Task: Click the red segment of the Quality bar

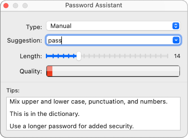Action: coord(50,71)
